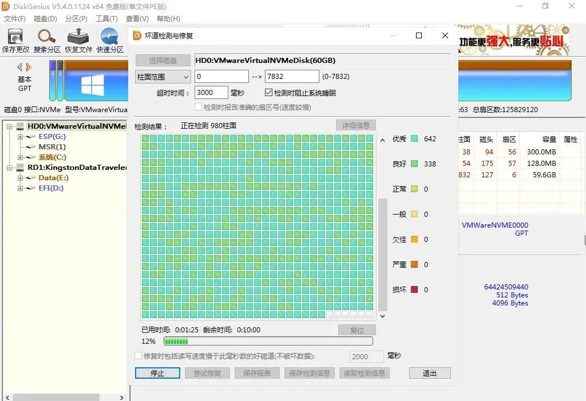Viewport: 586px width, 401px height.
Task: Start 快速分区 (quick partition) tool
Action: pyautogui.click(x=109, y=39)
